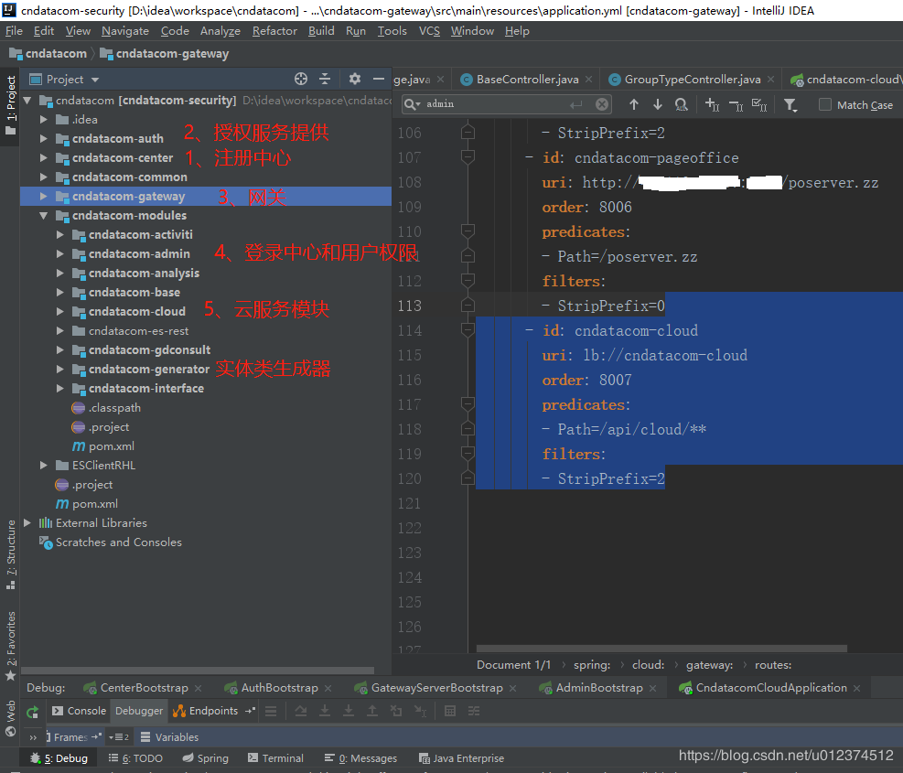Expand cndatacom-cloud module
Screen dimensions: 903x773
(x=59, y=311)
